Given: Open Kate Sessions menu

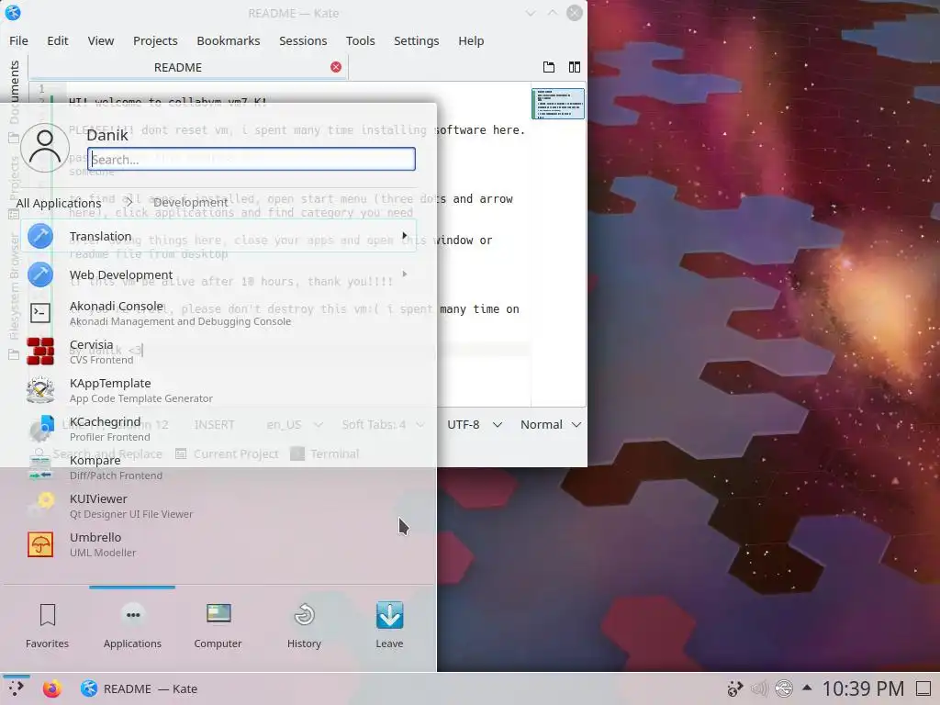Looking at the screenshot, I should click(x=303, y=40).
